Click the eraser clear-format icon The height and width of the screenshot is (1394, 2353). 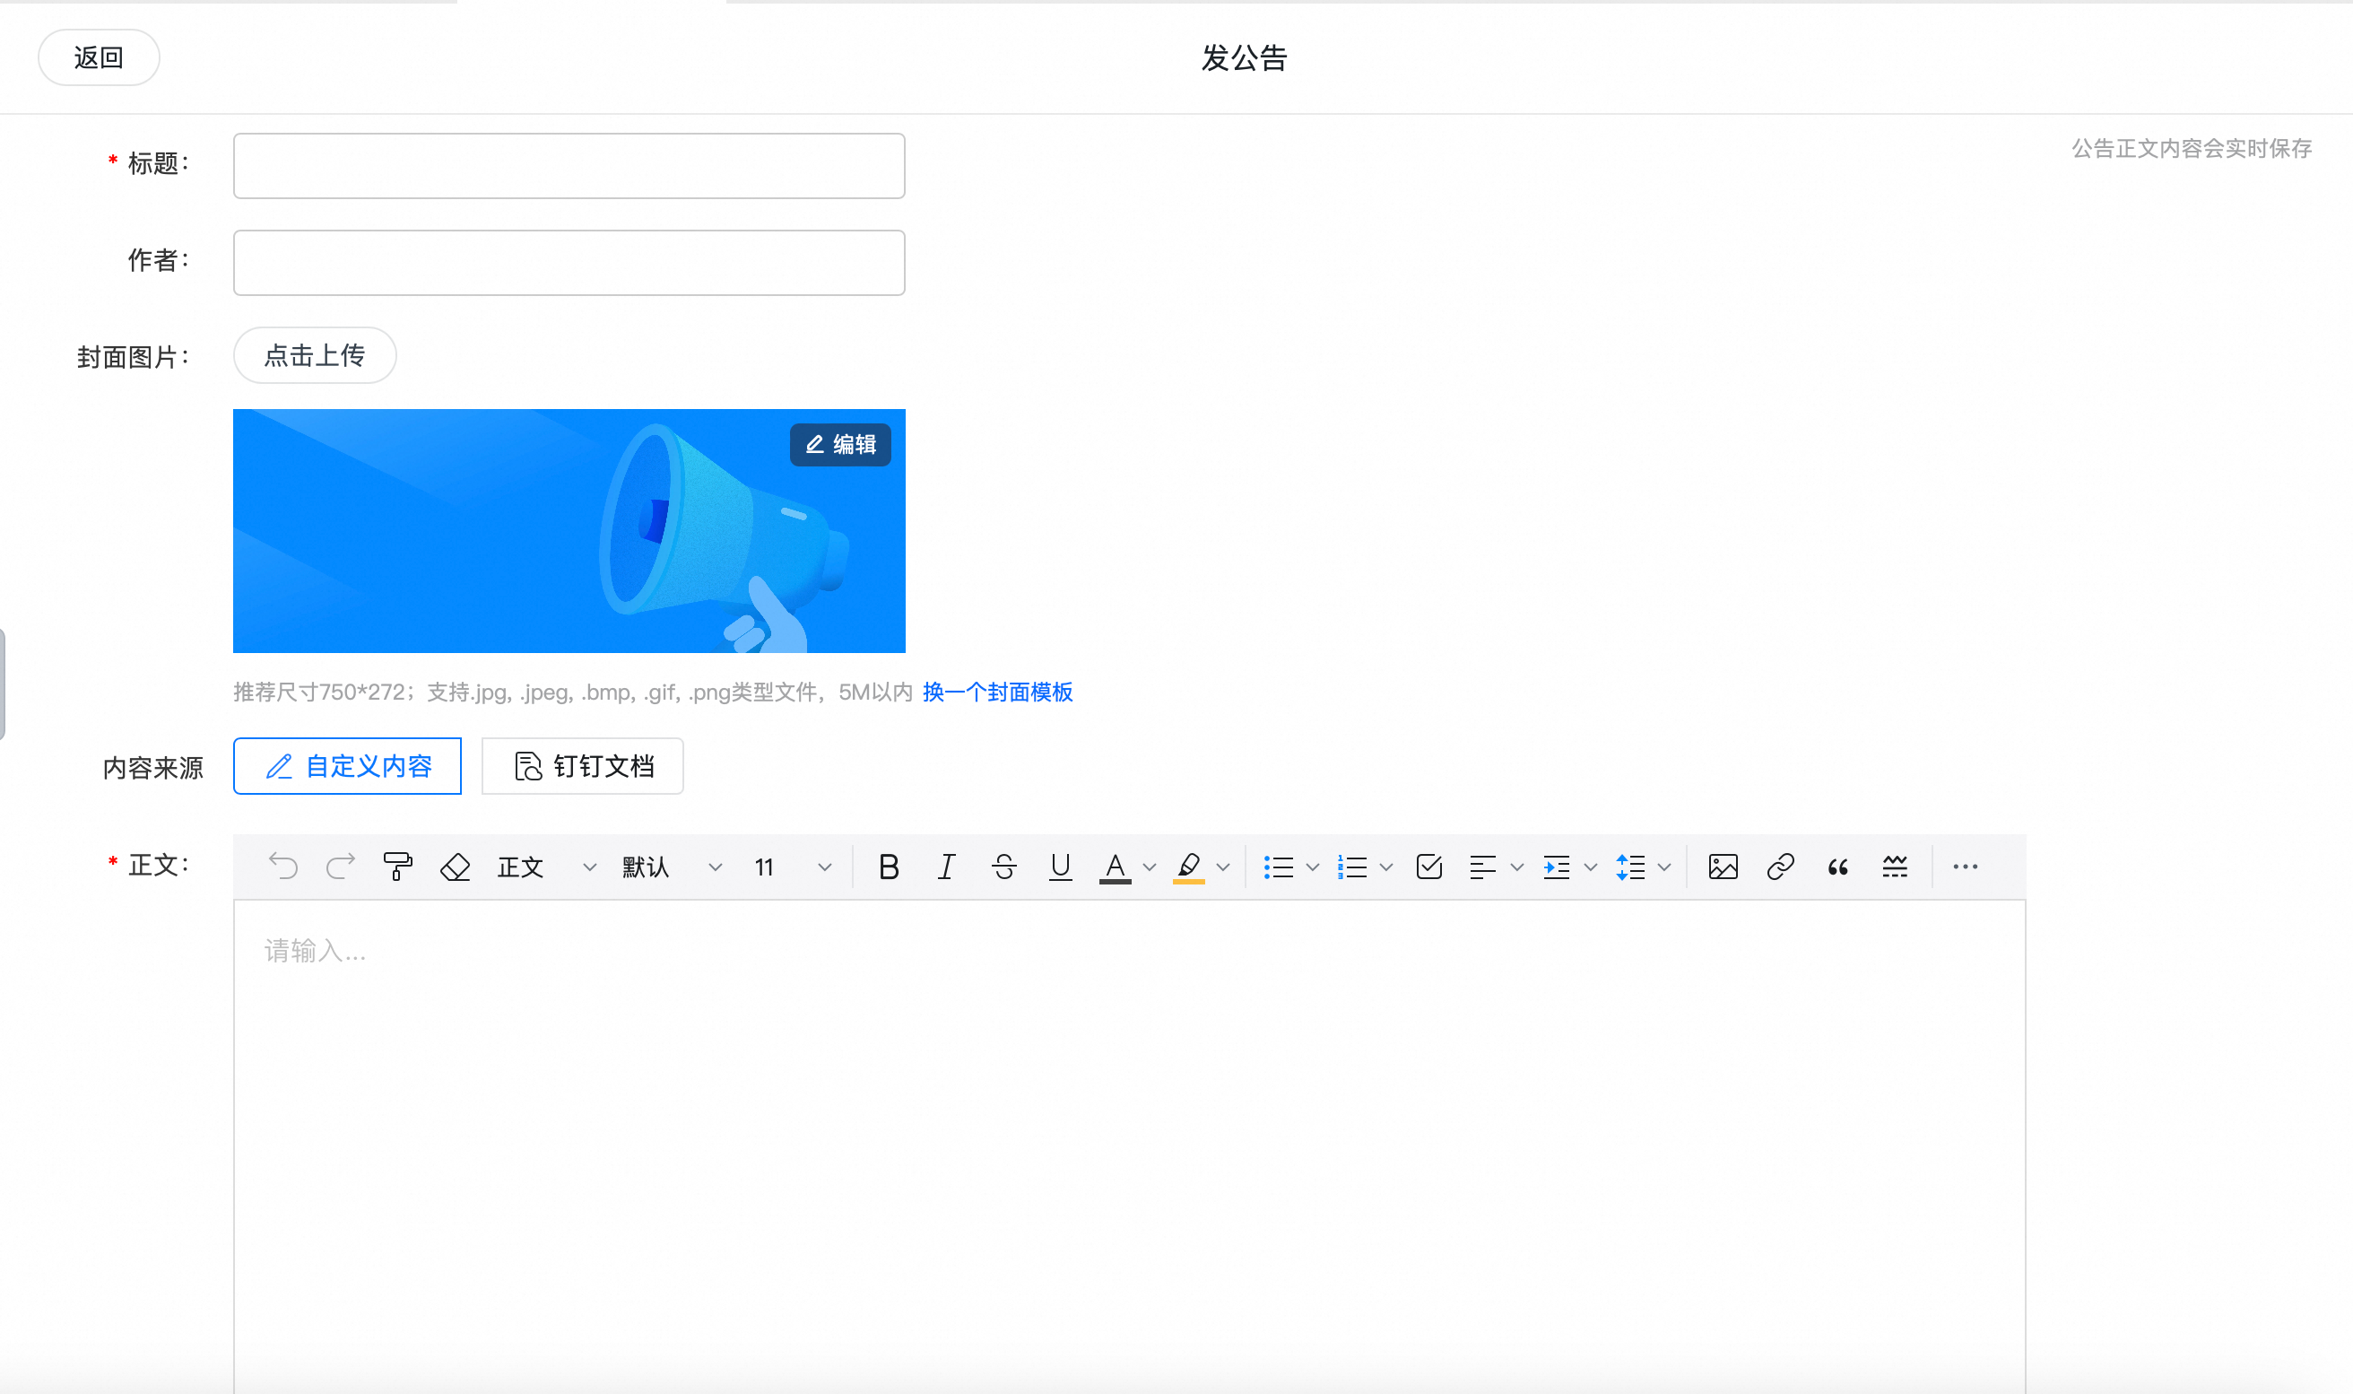[456, 866]
